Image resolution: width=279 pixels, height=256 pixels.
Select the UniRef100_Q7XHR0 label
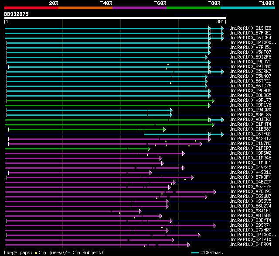[x=250, y=230]
